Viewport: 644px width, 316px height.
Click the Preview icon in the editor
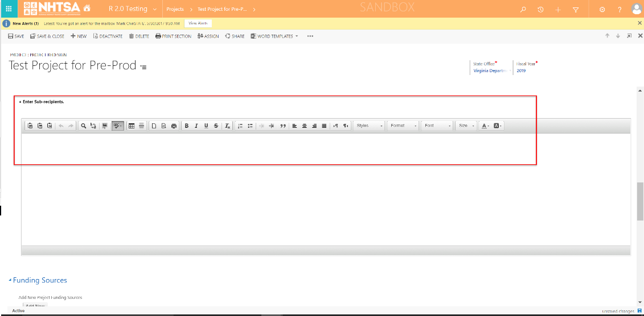point(164,126)
